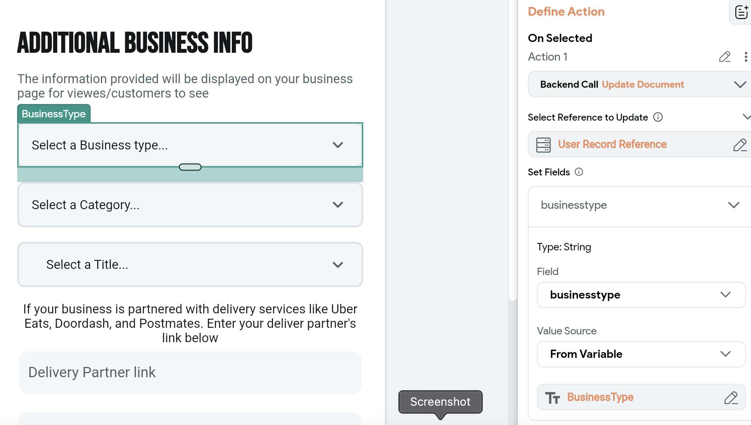Edit the BusinessType variable with pencil icon
The image size is (751, 425).
pyautogui.click(x=731, y=398)
